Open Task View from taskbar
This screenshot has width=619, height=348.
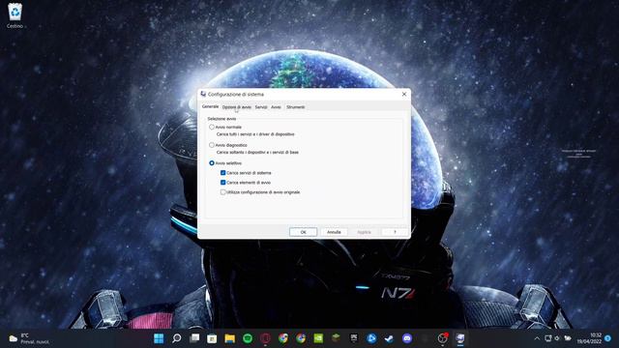pos(194,338)
